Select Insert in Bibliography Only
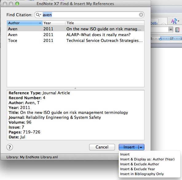The height and width of the screenshot is (180, 182). (x=142, y=174)
